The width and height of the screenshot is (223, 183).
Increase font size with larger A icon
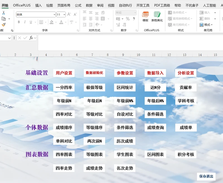[x=69, y=14]
